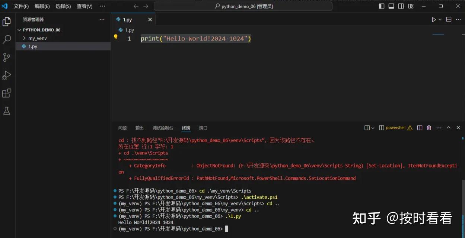Toggle the Primary Side Bar visibility
465x238 pixels.
tap(381, 6)
